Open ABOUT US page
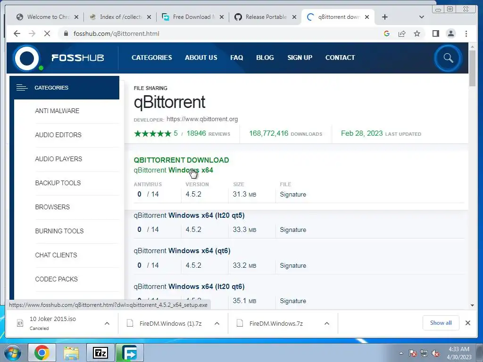 (x=201, y=58)
